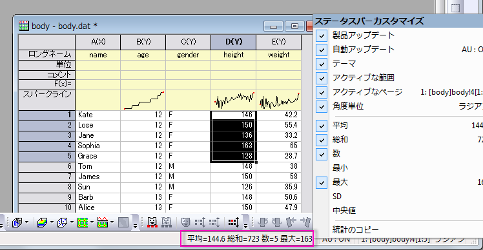Viewport: 483px width, 250px height.
Task: Select column header E(Y)
Action: point(278,42)
